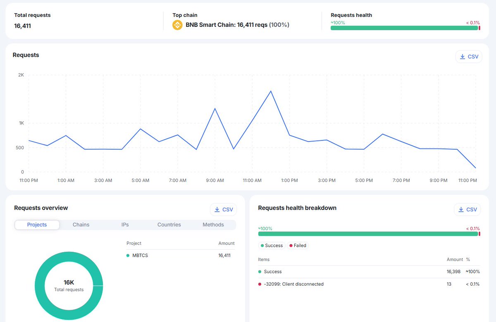Viewport: 496px width, 322px height.
Task: Click the 1:00 PM axis label
Action: 289,181
